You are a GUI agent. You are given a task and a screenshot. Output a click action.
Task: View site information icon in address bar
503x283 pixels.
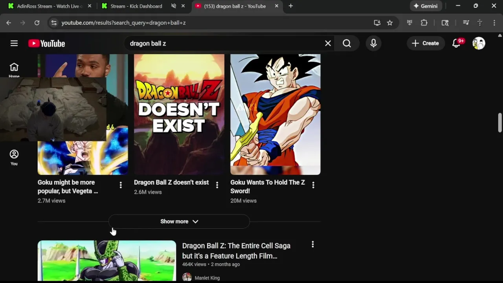coord(54,23)
